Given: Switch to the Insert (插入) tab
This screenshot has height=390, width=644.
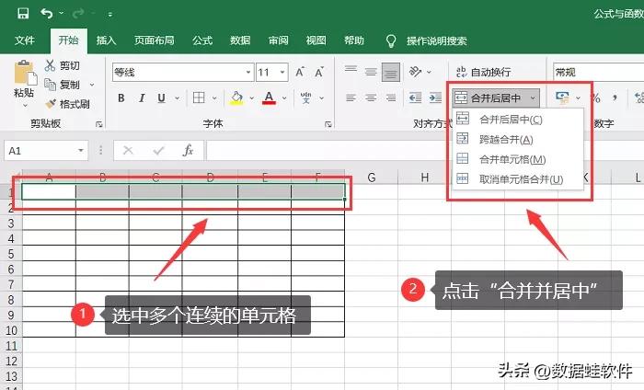Looking at the screenshot, I should (x=107, y=40).
